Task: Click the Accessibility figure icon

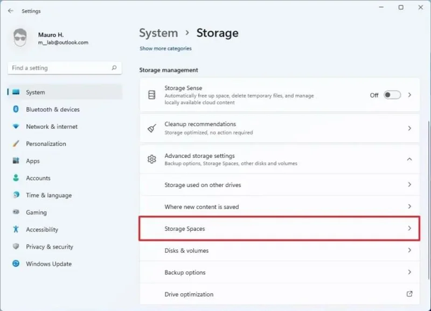Action: 16,229
